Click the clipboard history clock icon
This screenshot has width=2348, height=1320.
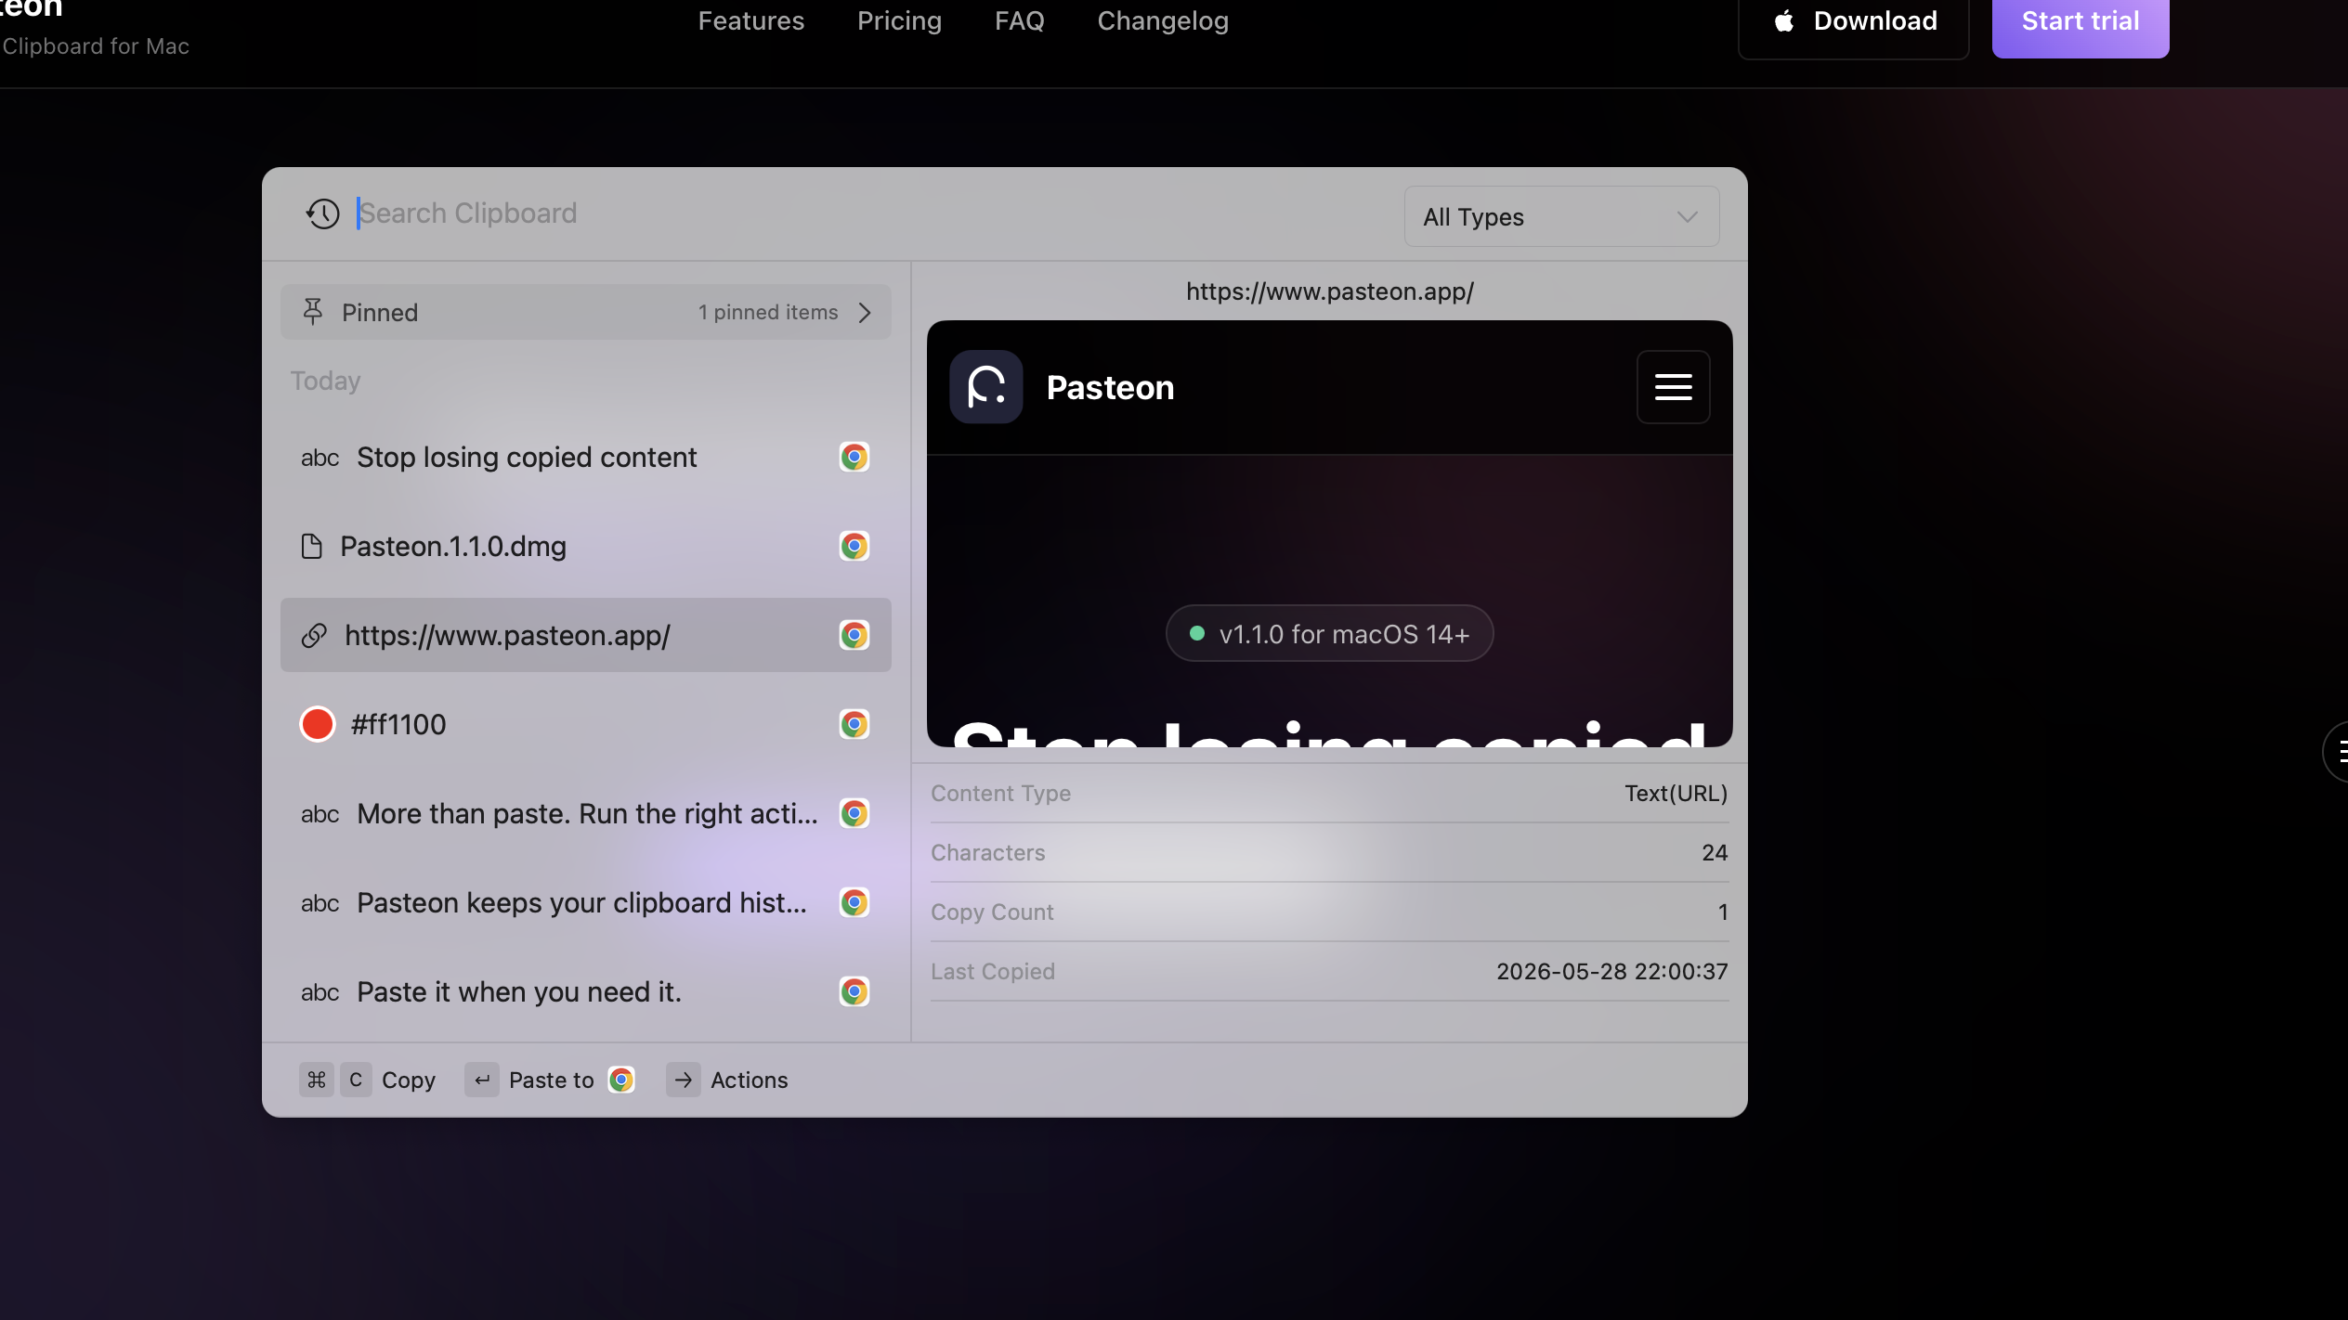pos(322,214)
